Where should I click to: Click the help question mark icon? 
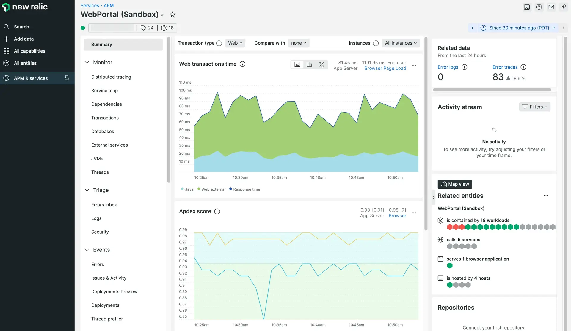539,7
